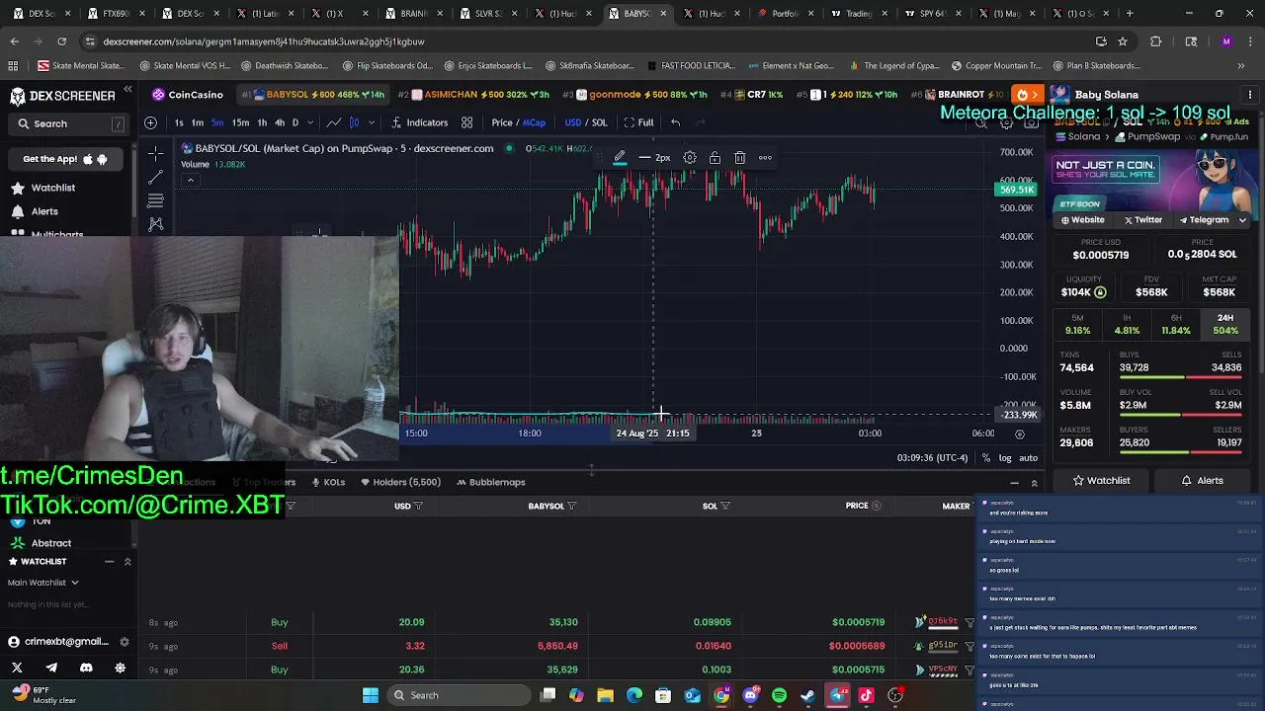This screenshot has width=1265, height=711.
Task: Open more options in floating drawing toolbar
Action: tap(765, 158)
